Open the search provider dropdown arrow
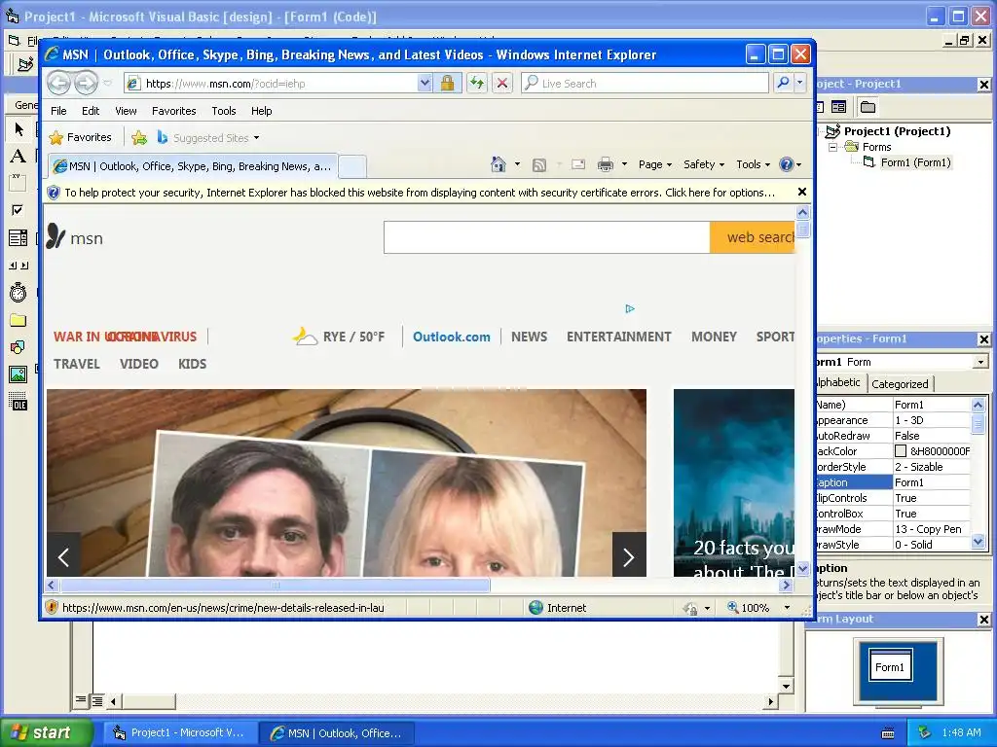The width and height of the screenshot is (997, 747). (800, 83)
